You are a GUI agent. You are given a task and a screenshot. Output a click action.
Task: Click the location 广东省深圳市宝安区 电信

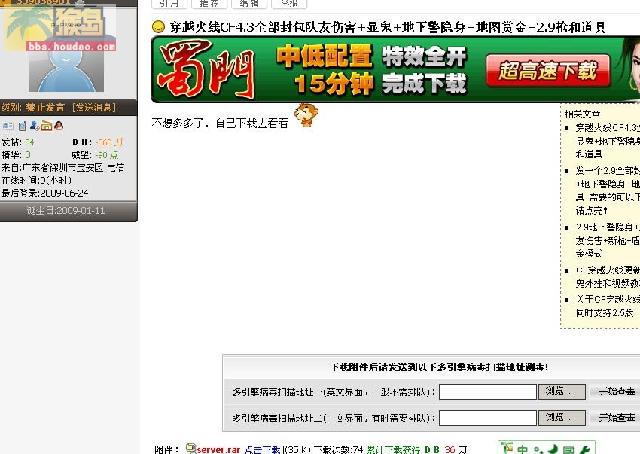pyautogui.click(x=73, y=167)
